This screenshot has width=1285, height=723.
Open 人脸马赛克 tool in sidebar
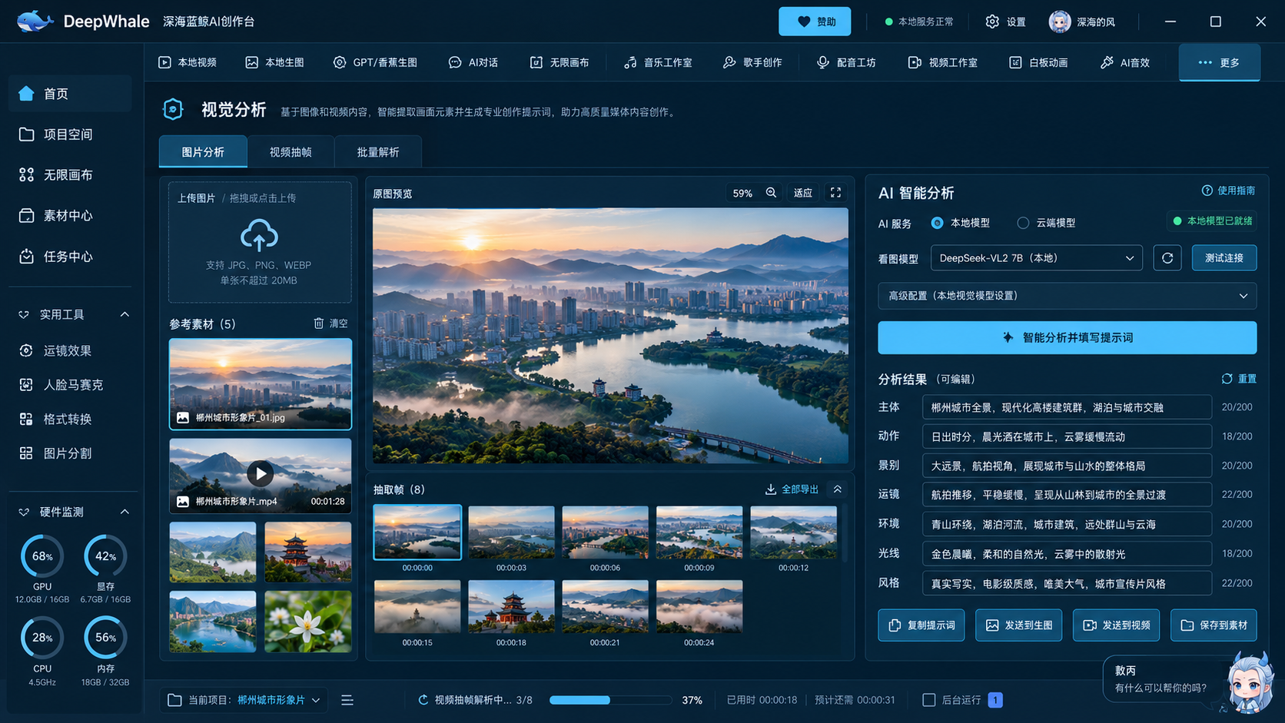click(x=73, y=385)
